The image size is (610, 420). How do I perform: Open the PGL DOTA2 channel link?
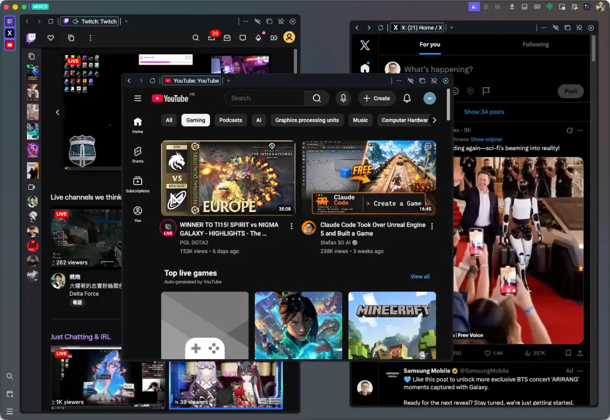(194, 242)
